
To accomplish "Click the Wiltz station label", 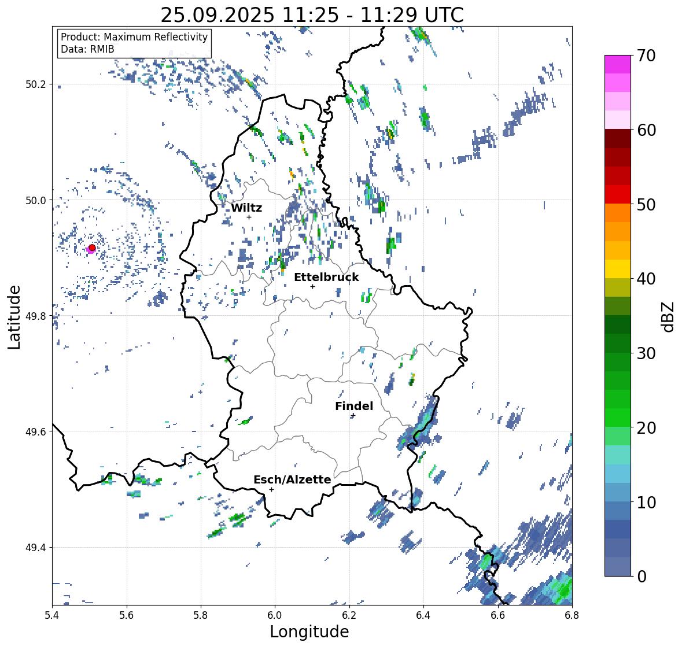I will click(246, 208).
